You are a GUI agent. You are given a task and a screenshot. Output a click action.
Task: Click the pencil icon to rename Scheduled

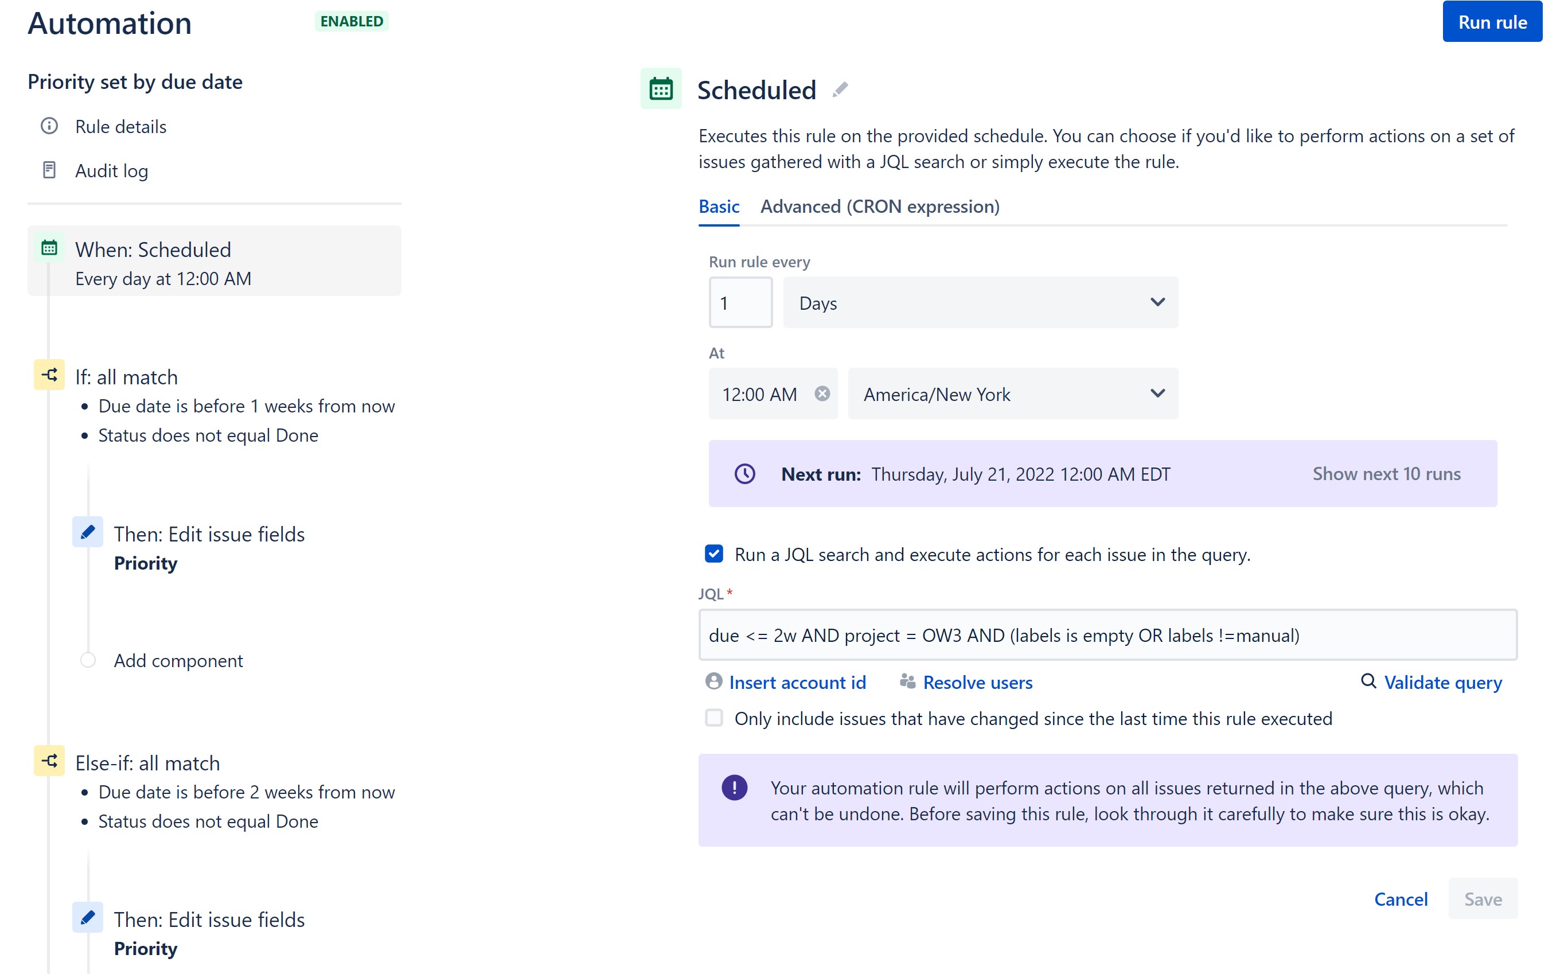[840, 89]
